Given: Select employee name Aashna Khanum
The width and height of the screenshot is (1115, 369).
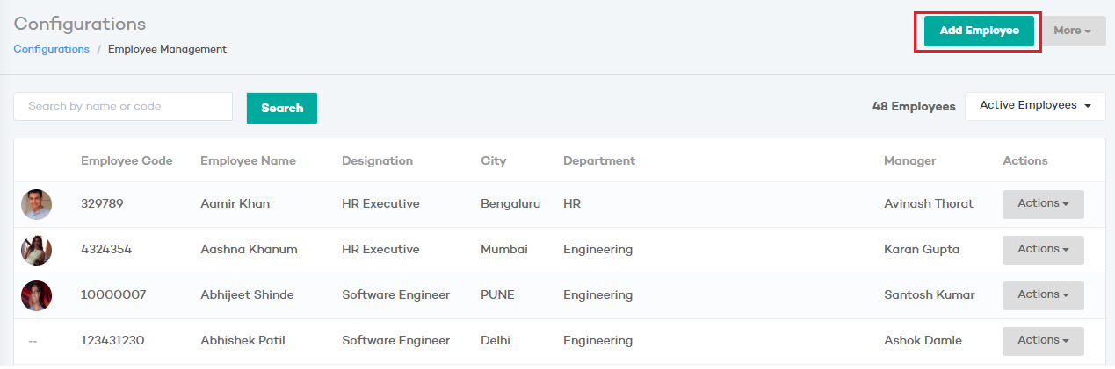Looking at the screenshot, I should point(249,249).
